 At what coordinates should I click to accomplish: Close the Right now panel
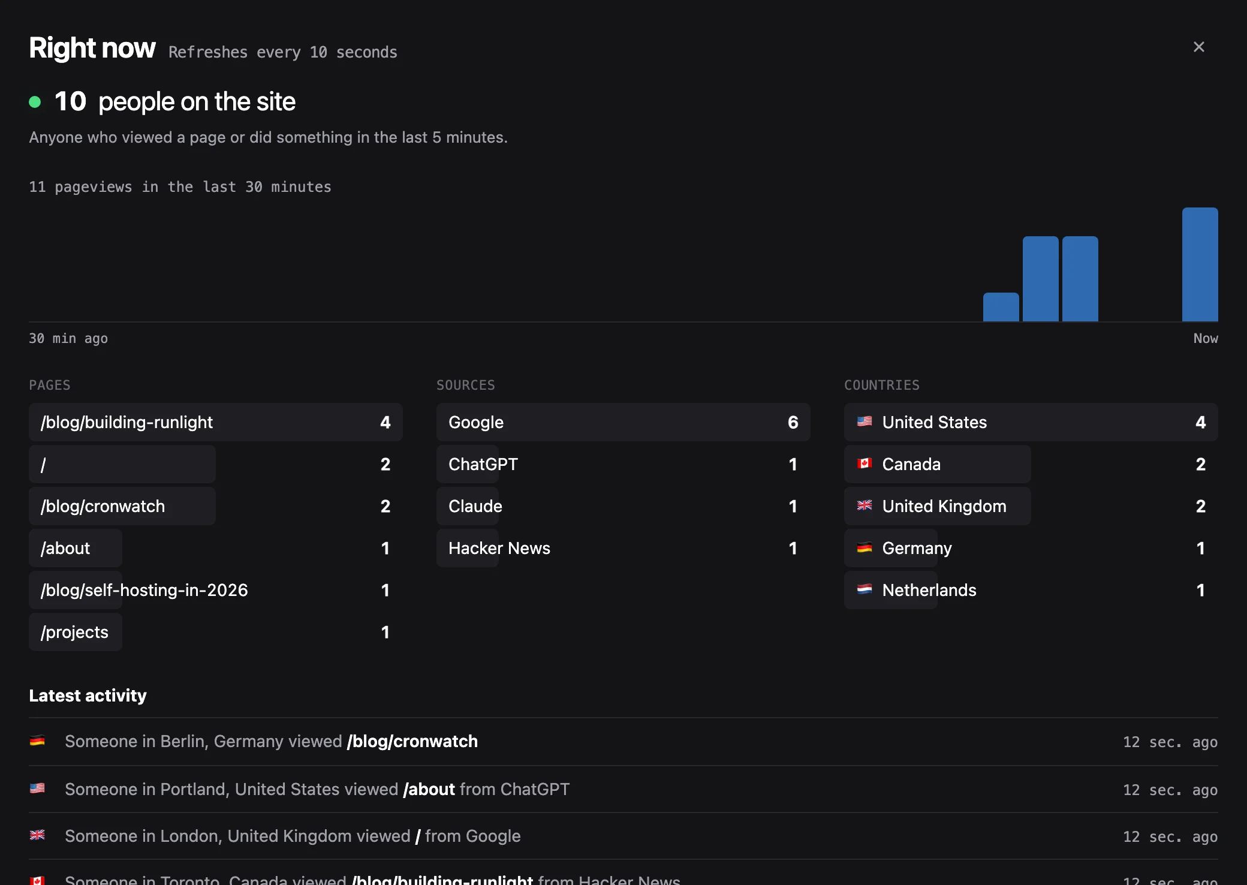click(1198, 47)
